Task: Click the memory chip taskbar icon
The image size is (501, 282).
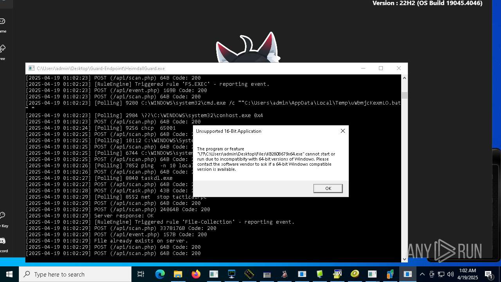Action: [x=249, y=274]
